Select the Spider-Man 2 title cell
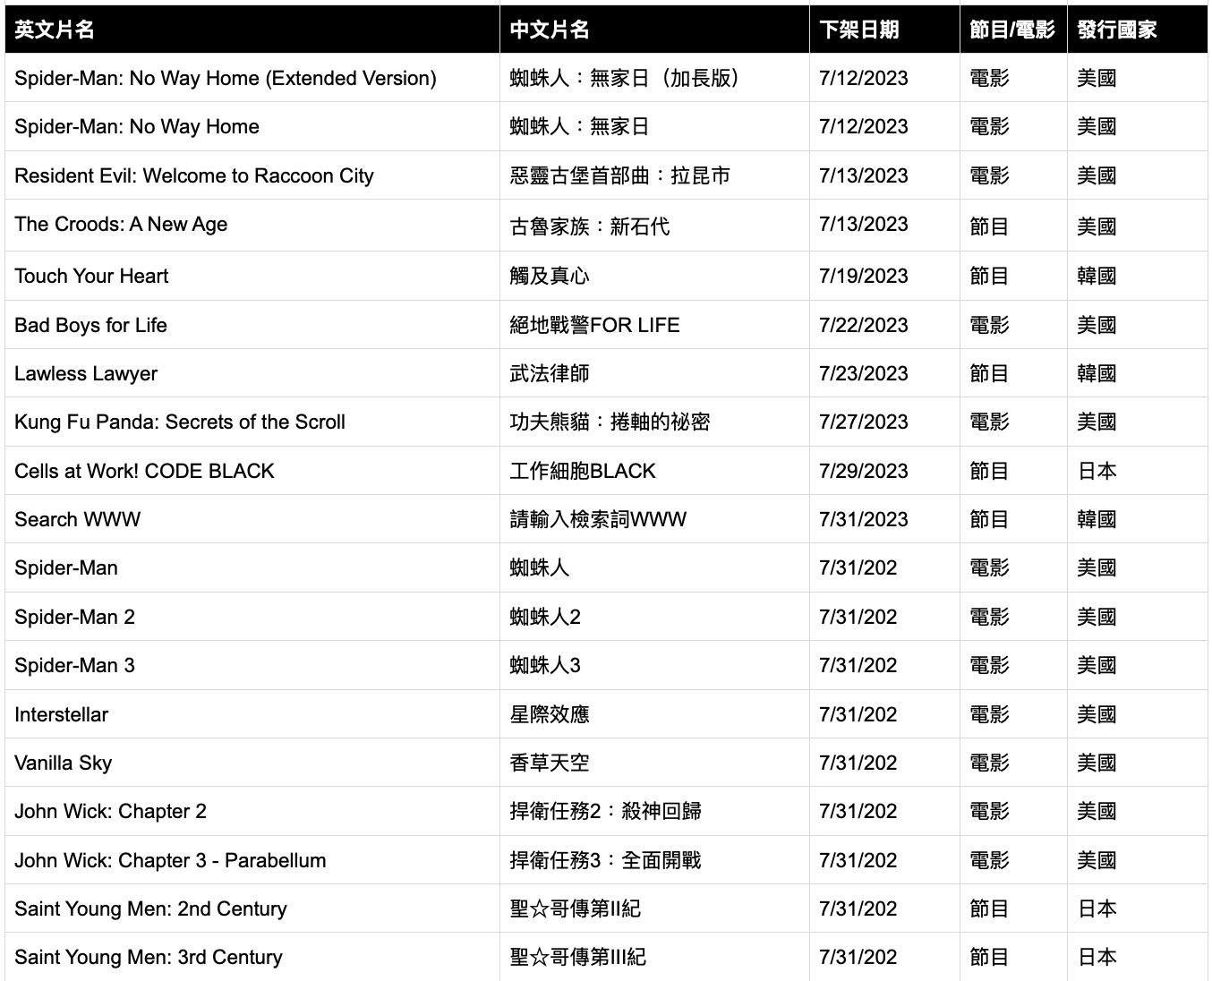Viewport: 1212px width, 981px height. click(252, 617)
